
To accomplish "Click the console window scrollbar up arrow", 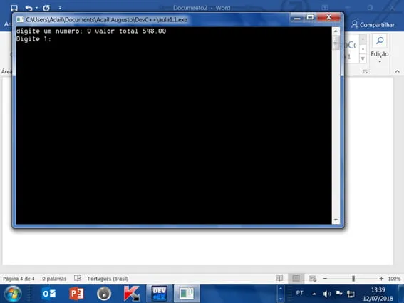I will 336,31.
